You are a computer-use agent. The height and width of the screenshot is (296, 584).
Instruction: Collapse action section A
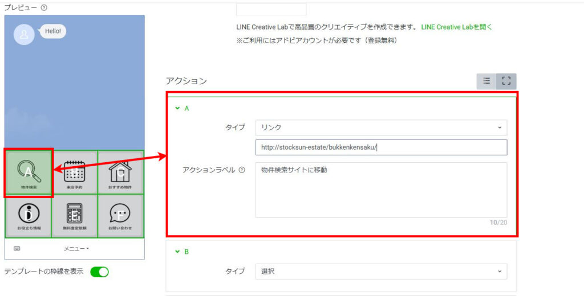[x=177, y=108]
